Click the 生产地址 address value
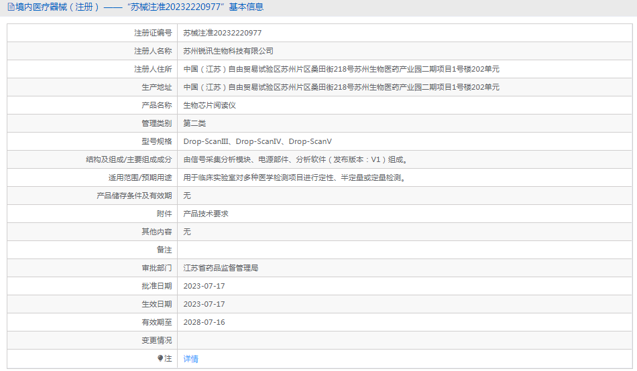Image resolution: width=637 pixels, height=371 pixels. (341, 87)
